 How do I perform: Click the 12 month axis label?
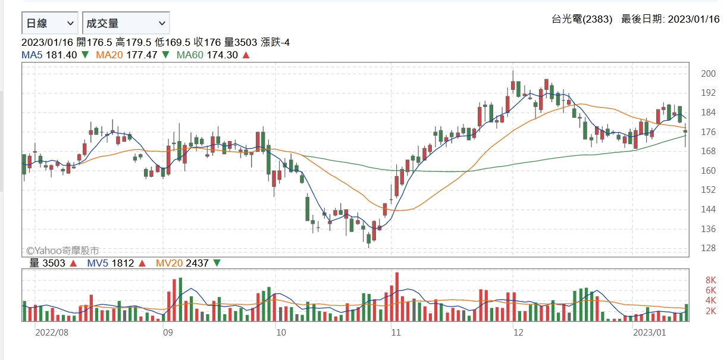(519, 331)
